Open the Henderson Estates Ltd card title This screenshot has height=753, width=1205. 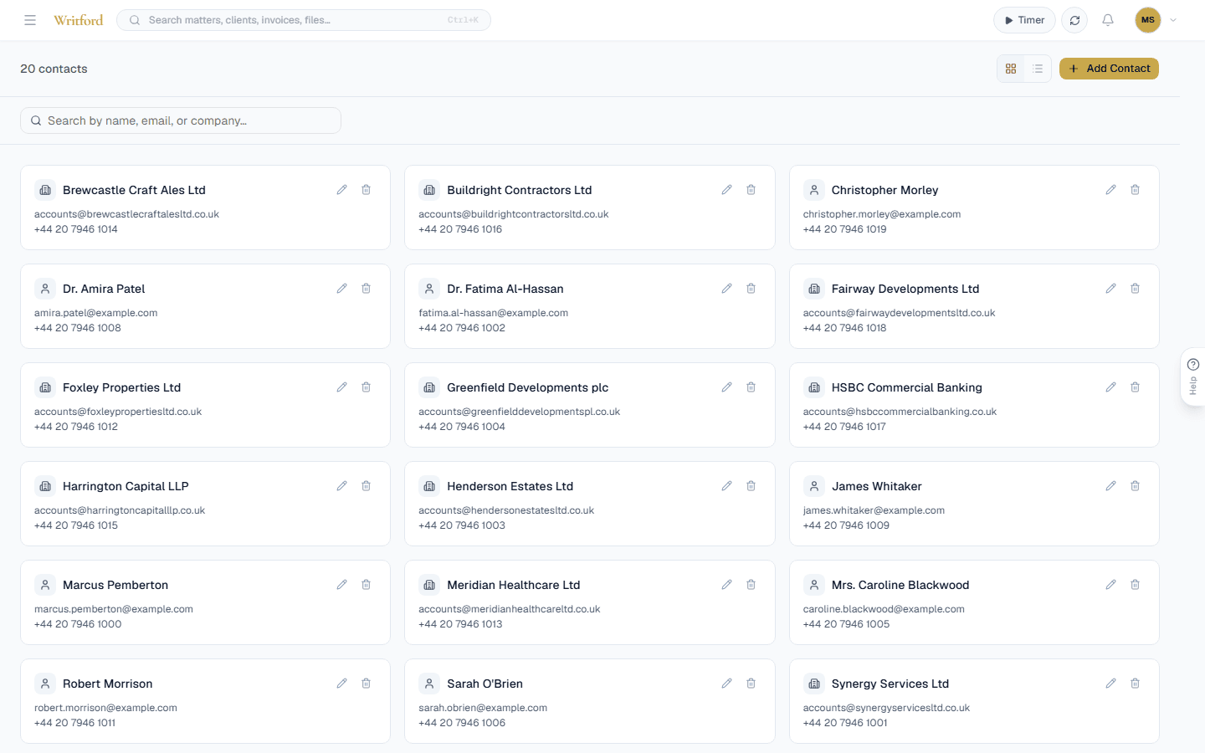[x=510, y=486]
